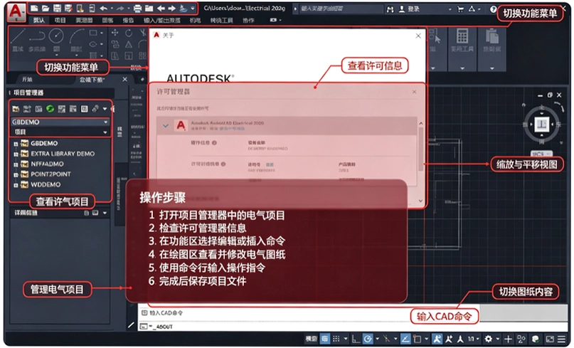Click the Save floppy disk icon
The width and height of the screenshot is (574, 348).
click(57, 8)
